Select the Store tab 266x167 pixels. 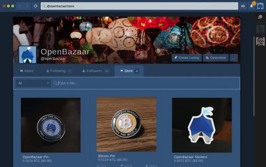(x=129, y=71)
